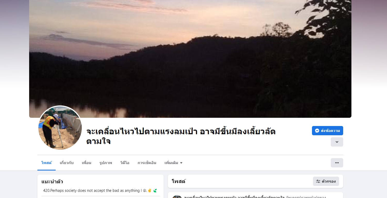Image resolution: width=387 pixels, height=198 pixels.
Task: Open the เพื่อน tab
Action: 87,163
